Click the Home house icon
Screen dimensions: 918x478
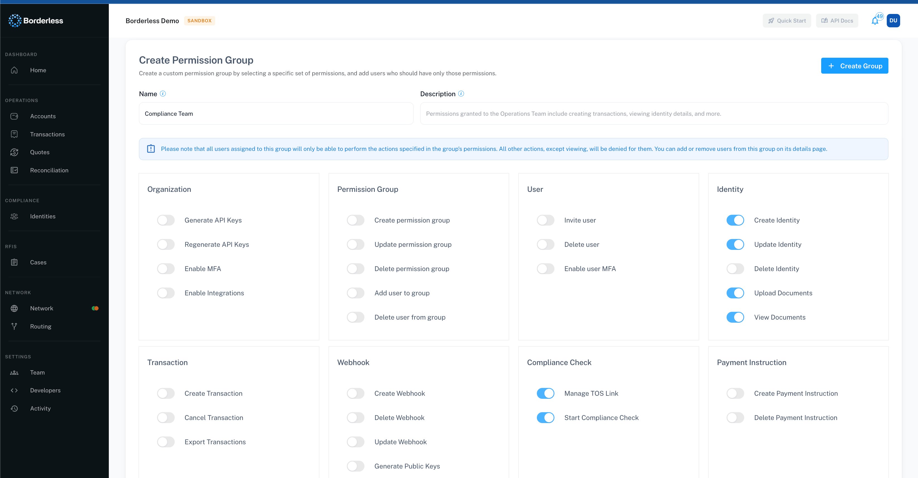click(x=14, y=70)
